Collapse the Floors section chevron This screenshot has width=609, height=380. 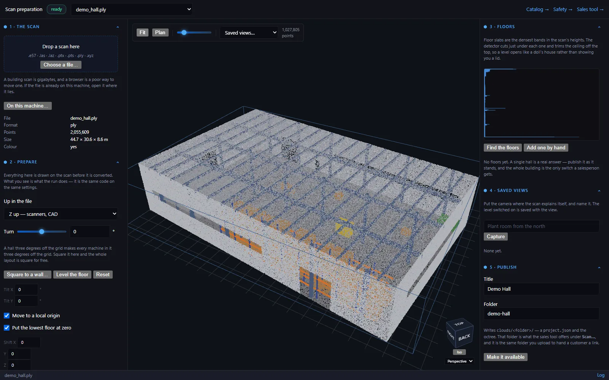599,27
